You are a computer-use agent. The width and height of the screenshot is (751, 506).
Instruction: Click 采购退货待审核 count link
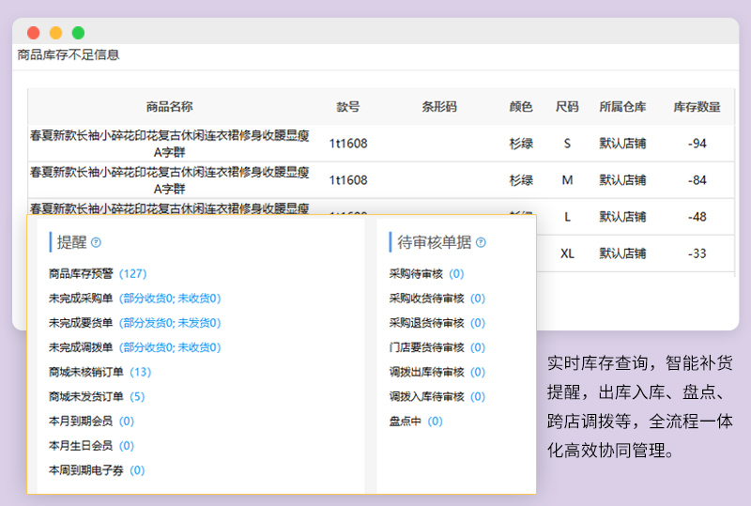pos(478,323)
